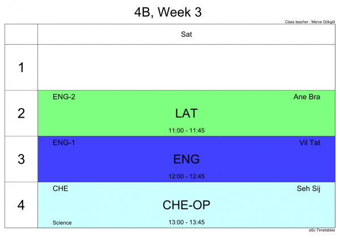The height and width of the screenshot is (240, 340).
Task: Click period 3 row number
Action: pos(21,159)
